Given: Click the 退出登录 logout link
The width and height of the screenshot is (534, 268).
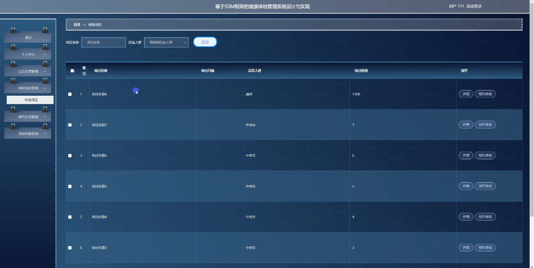Looking at the screenshot, I should coord(474,6).
